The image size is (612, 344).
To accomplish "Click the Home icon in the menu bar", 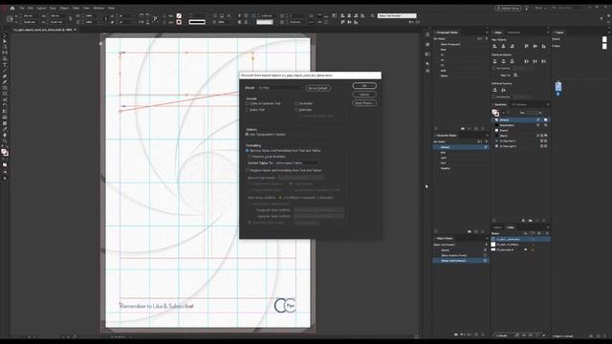I will click(x=12, y=8).
